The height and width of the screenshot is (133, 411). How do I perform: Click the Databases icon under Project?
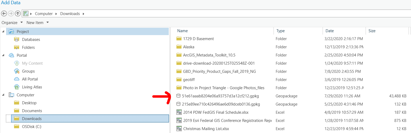click(x=17, y=39)
